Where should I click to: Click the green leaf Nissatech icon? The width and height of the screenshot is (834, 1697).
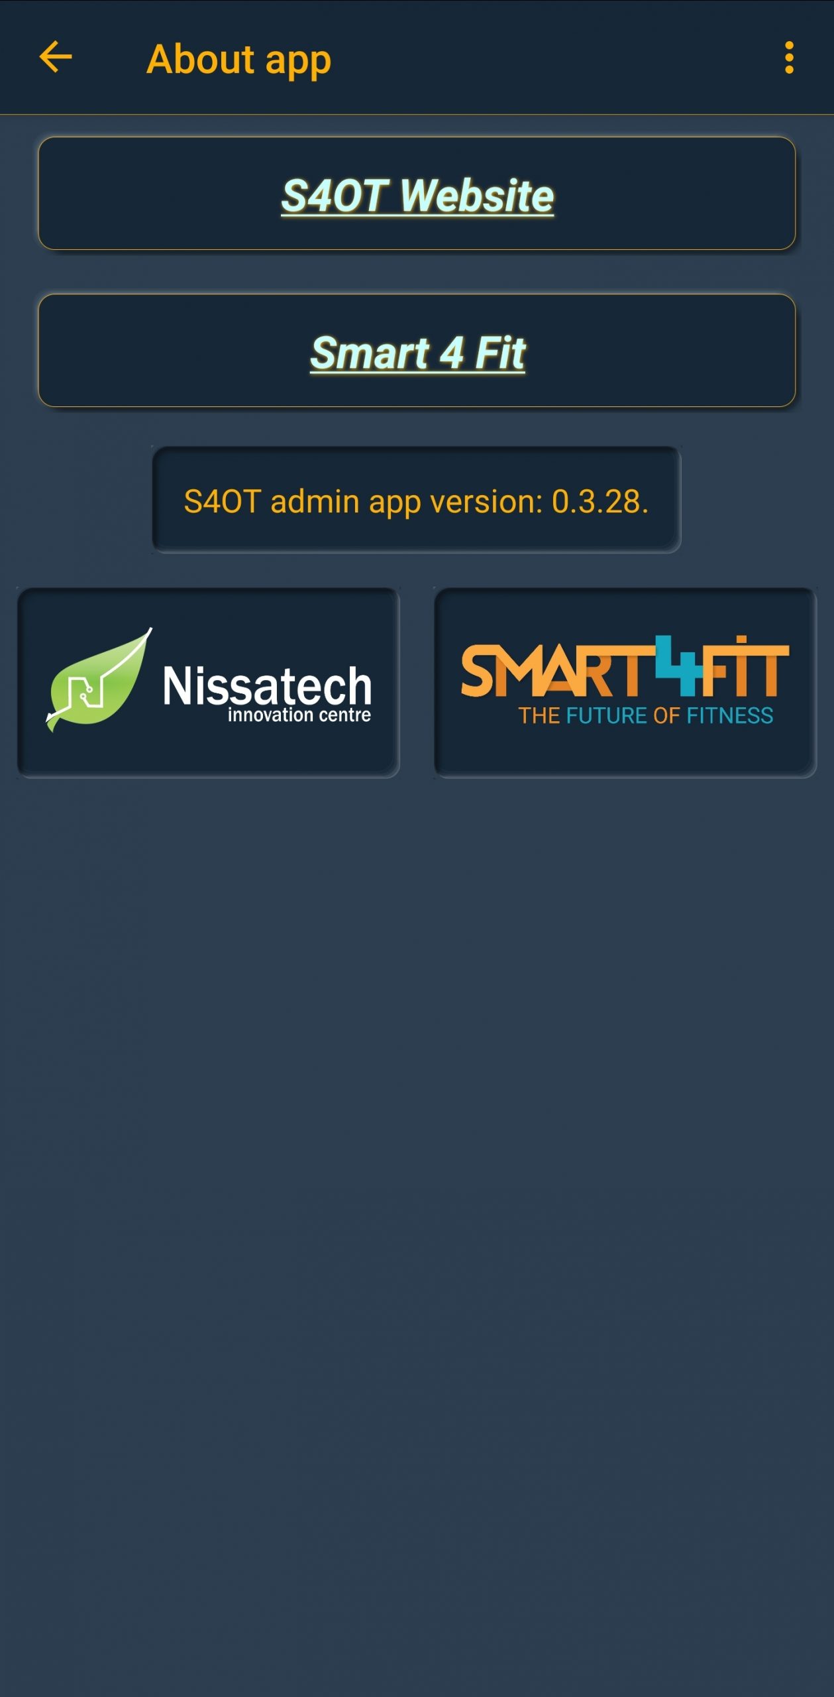[99, 679]
